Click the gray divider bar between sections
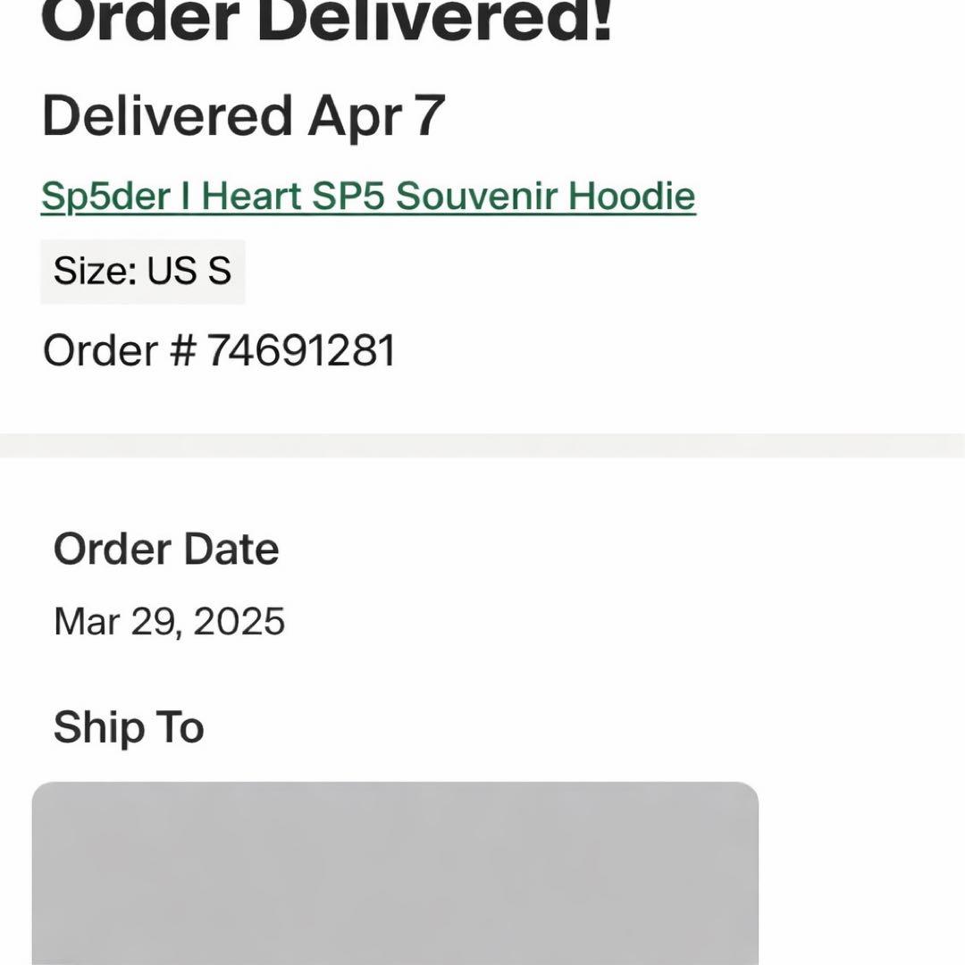 [482, 445]
